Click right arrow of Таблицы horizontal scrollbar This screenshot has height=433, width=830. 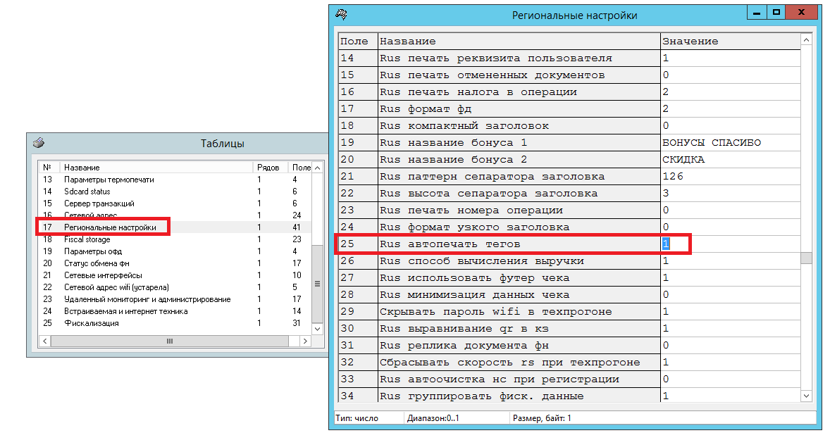[305, 341]
